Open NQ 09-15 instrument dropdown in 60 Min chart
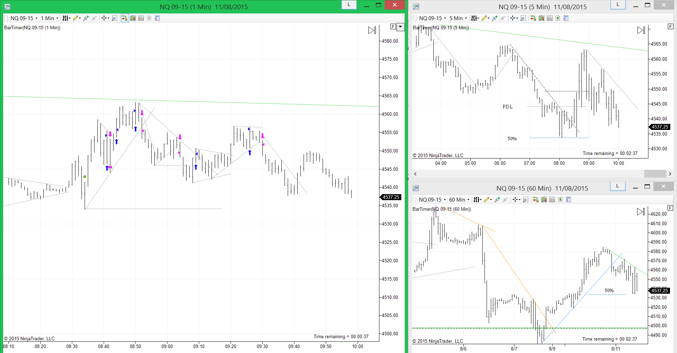This screenshot has width=677, height=353. (x=432, y=199)
